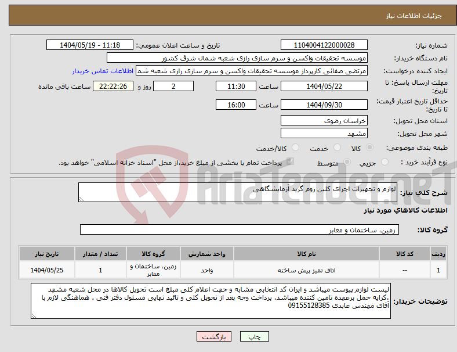
Task: Click the کد کالا column header
Action: [x=405, y=254]
